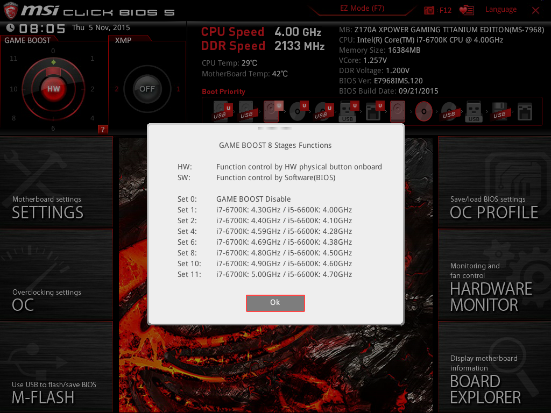
Task: Open the favorites heart list icon
Action: (x=467, y=10)
